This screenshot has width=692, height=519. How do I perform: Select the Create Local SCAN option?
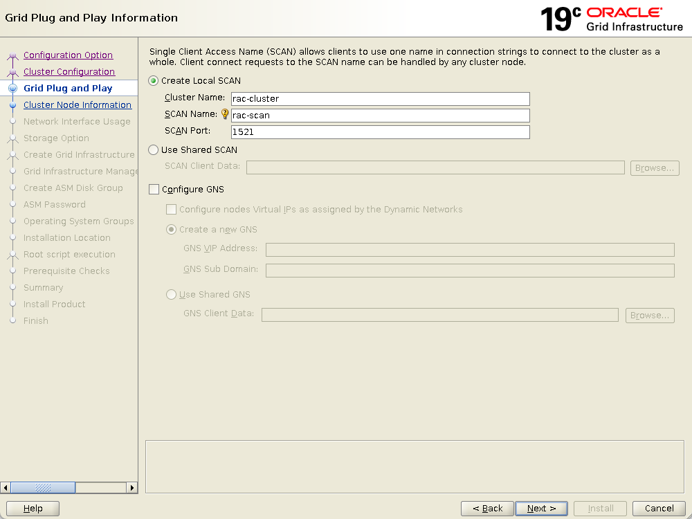pos(154,81)
